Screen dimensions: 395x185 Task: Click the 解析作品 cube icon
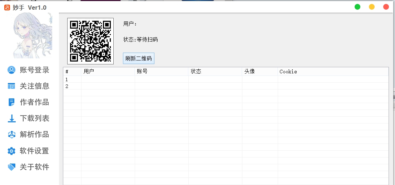(11, 135)
